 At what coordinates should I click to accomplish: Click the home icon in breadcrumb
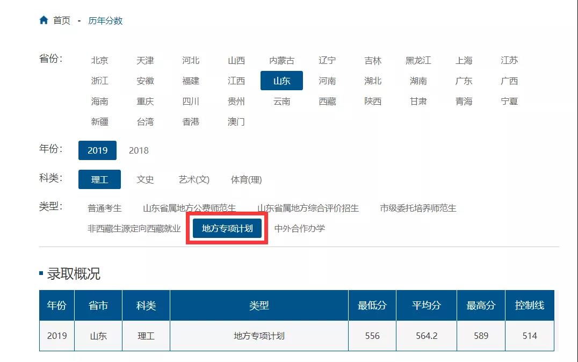(44, 20)
